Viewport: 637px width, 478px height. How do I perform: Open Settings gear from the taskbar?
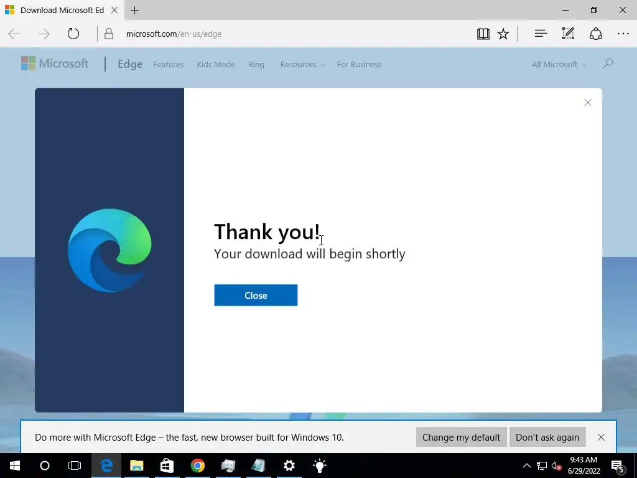pyautogui.click(x=289, y=466)
